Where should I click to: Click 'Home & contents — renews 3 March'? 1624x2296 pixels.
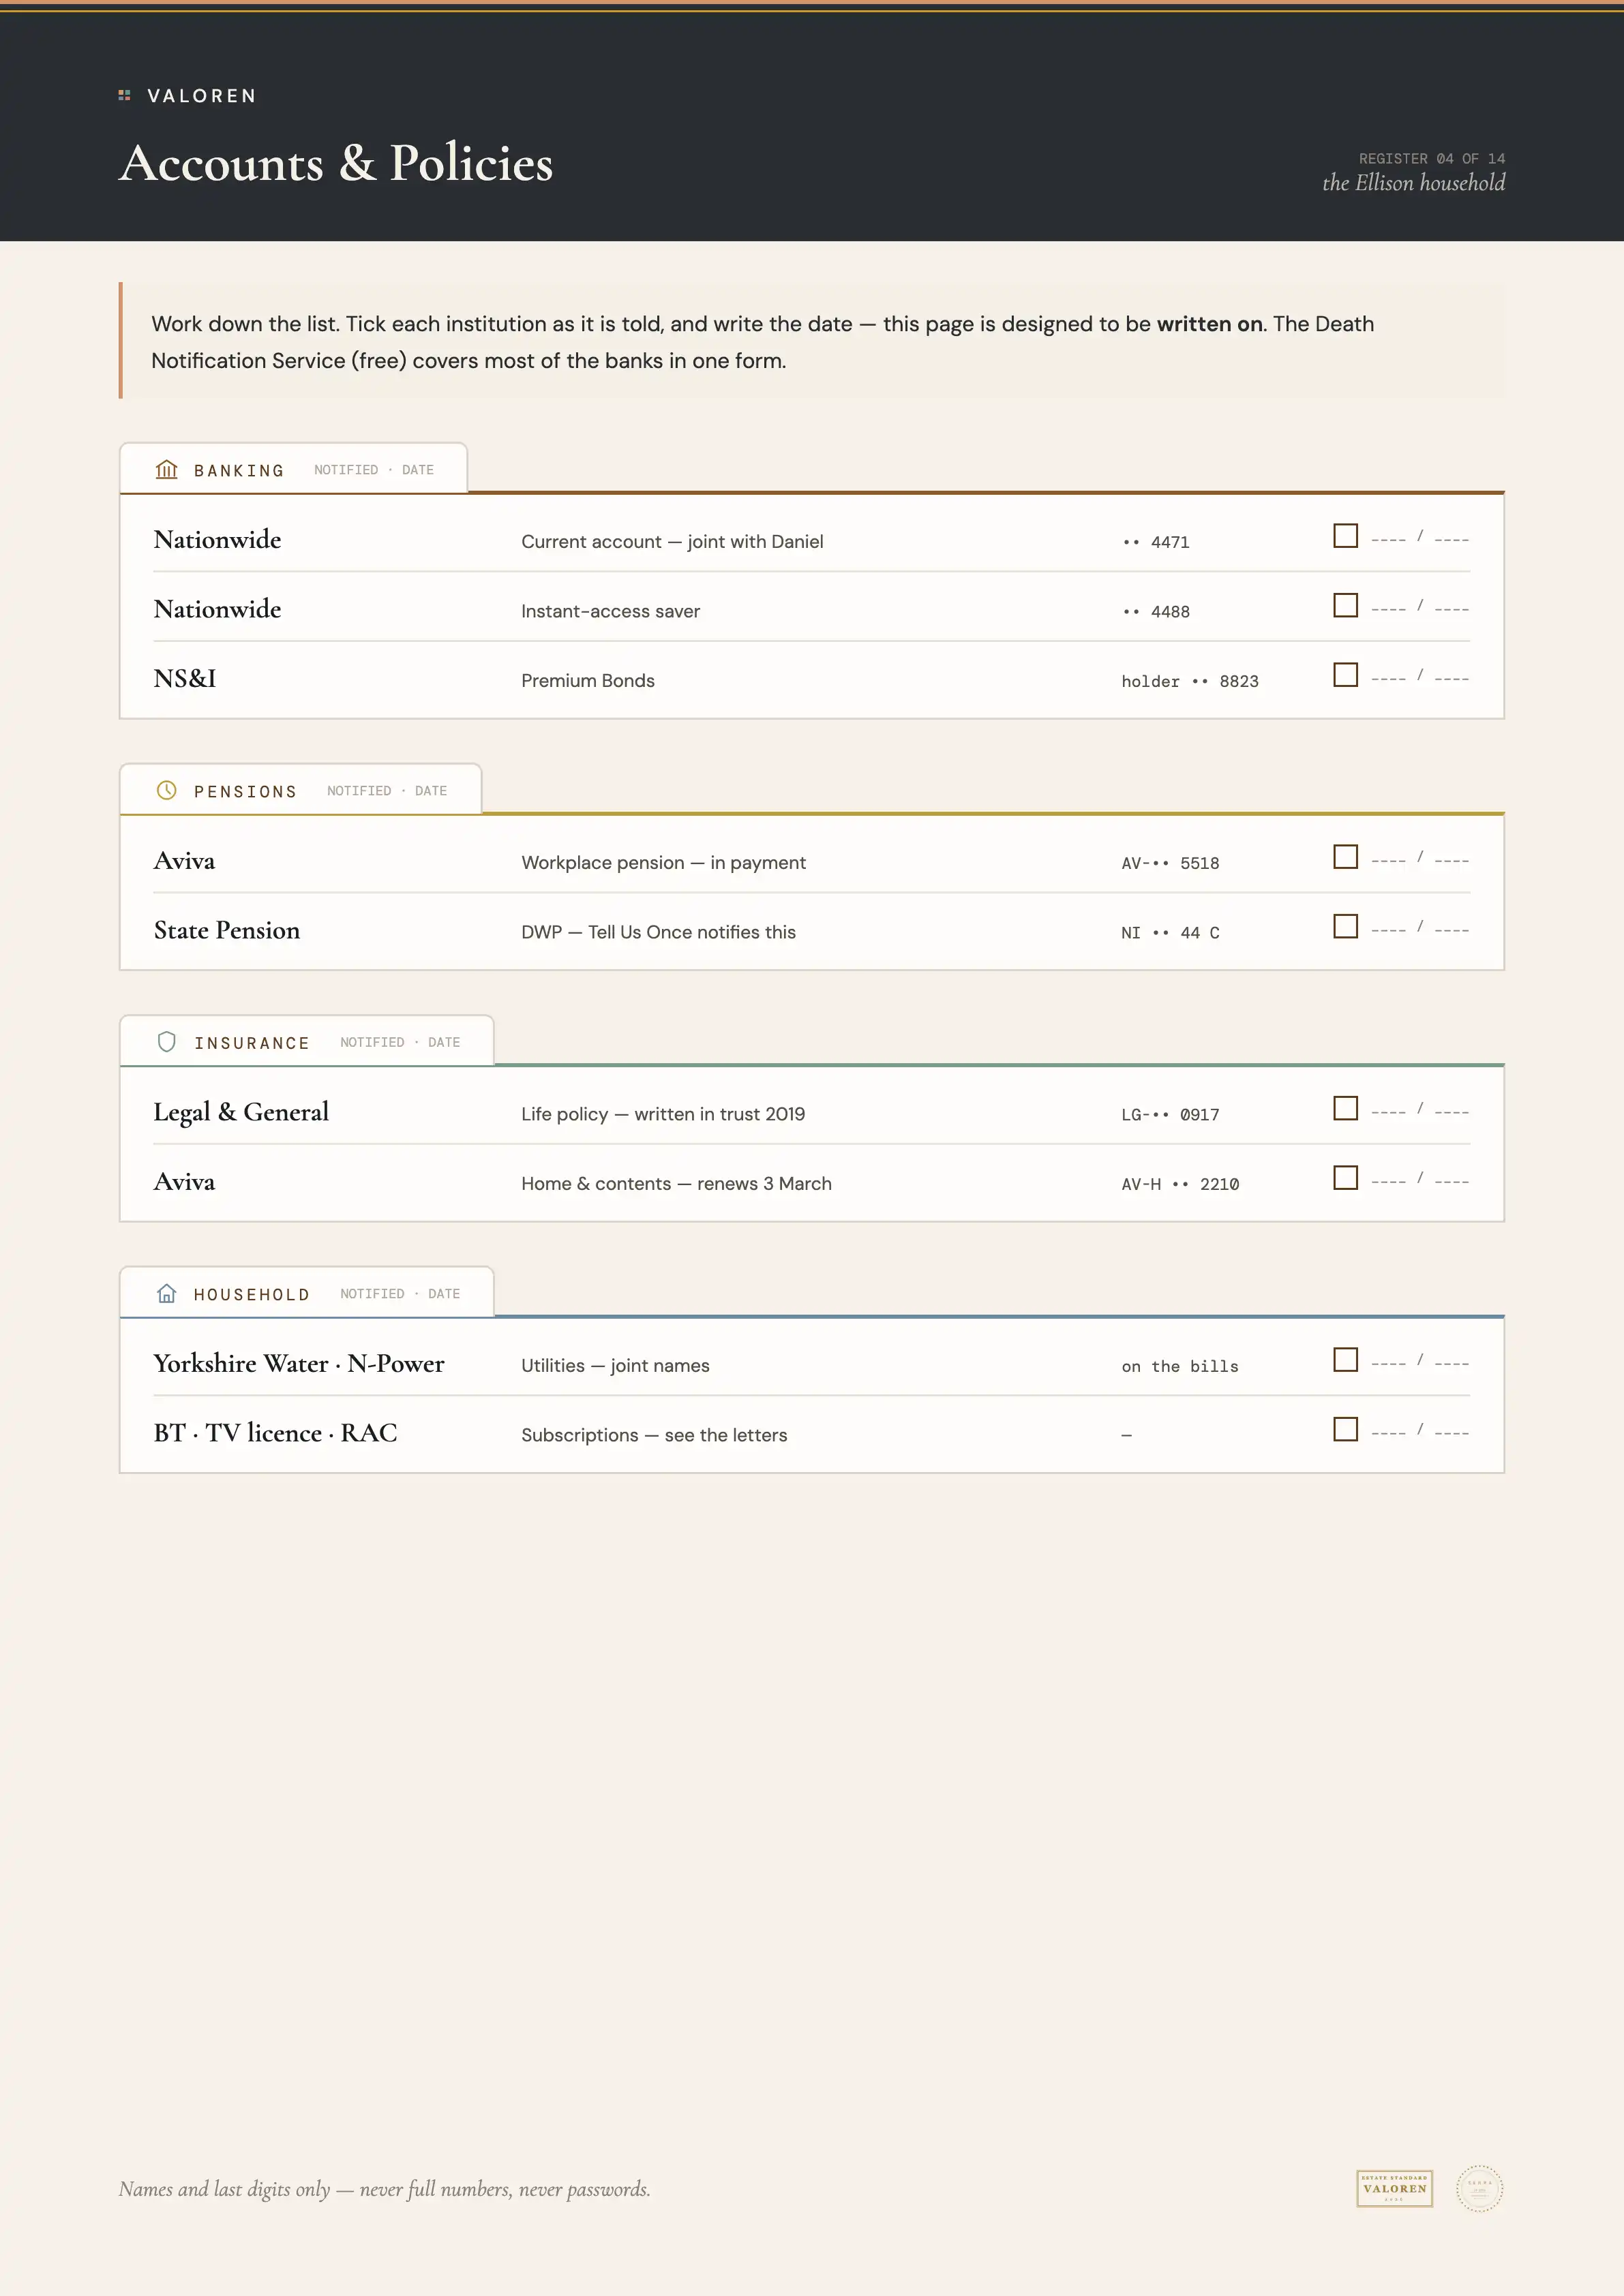point(676,1183)
